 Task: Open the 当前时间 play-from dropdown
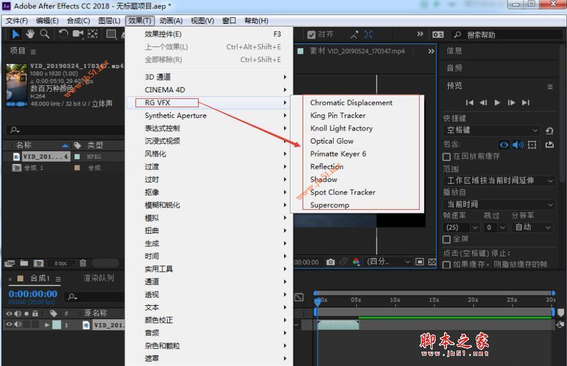(499, 204)
